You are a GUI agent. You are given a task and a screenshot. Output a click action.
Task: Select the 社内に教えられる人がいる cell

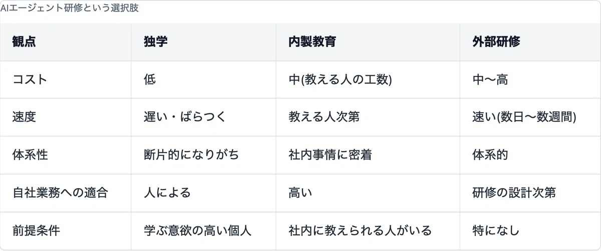pyautogui.click(x=360, y=230)
